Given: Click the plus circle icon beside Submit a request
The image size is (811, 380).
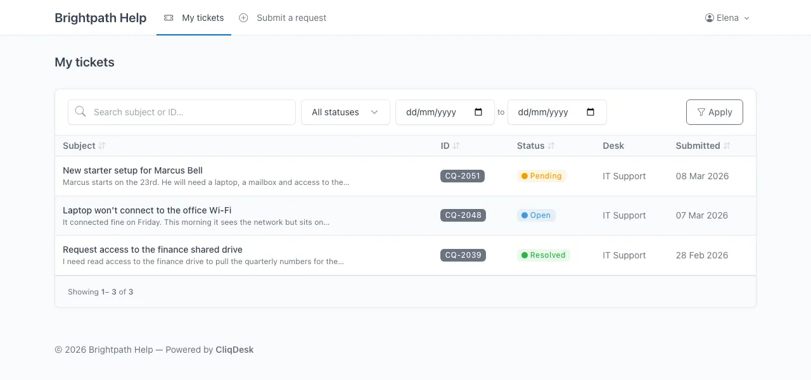Looking at the screenshot, I should point(243,18).
